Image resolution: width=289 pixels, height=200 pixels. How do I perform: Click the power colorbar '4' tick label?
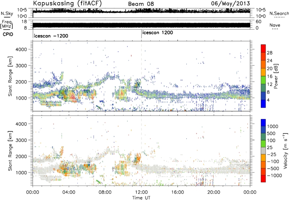click(x=268, y=100)
